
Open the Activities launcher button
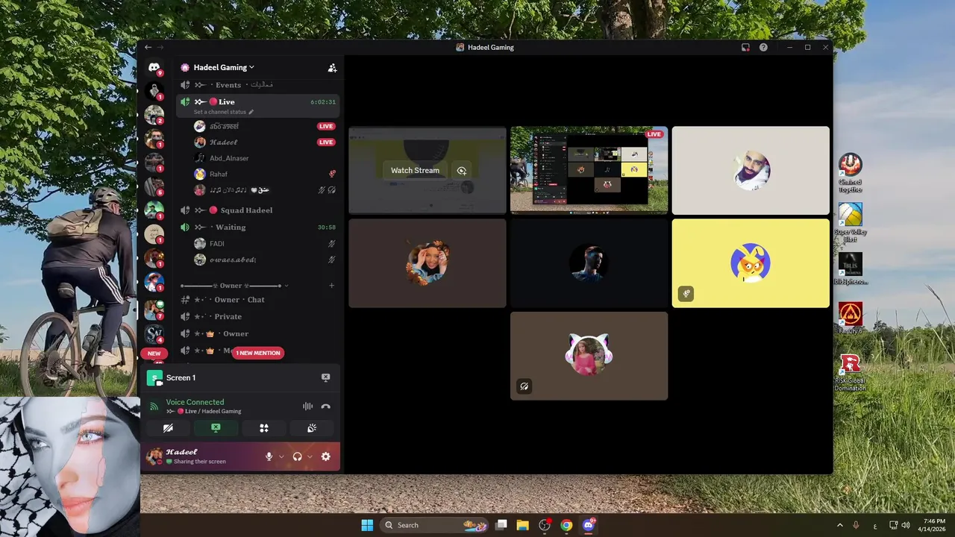click(263, 428)
